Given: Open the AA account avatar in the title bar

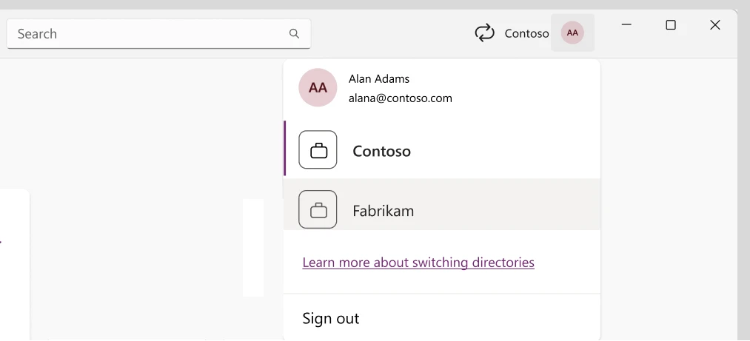Looking at the screenshot, I should (572, 33).
